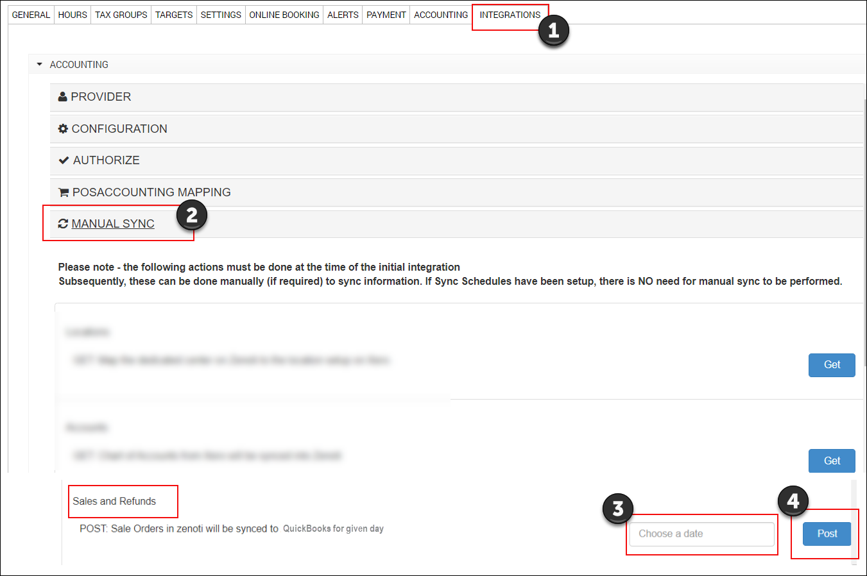Click the Choose a date field
The width and height of the screenshot is (867, 576).
702,534
